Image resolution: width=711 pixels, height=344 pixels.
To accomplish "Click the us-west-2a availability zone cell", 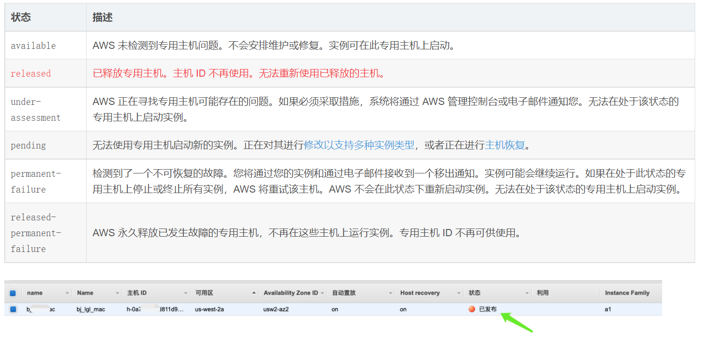I will 209,310.
